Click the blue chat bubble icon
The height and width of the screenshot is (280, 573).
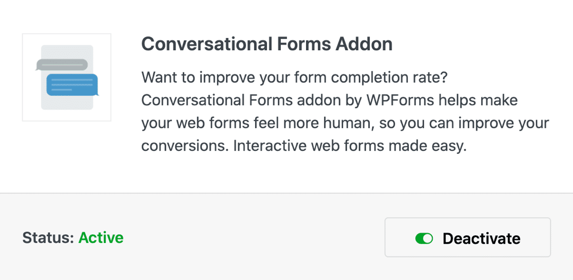(72, 84)
